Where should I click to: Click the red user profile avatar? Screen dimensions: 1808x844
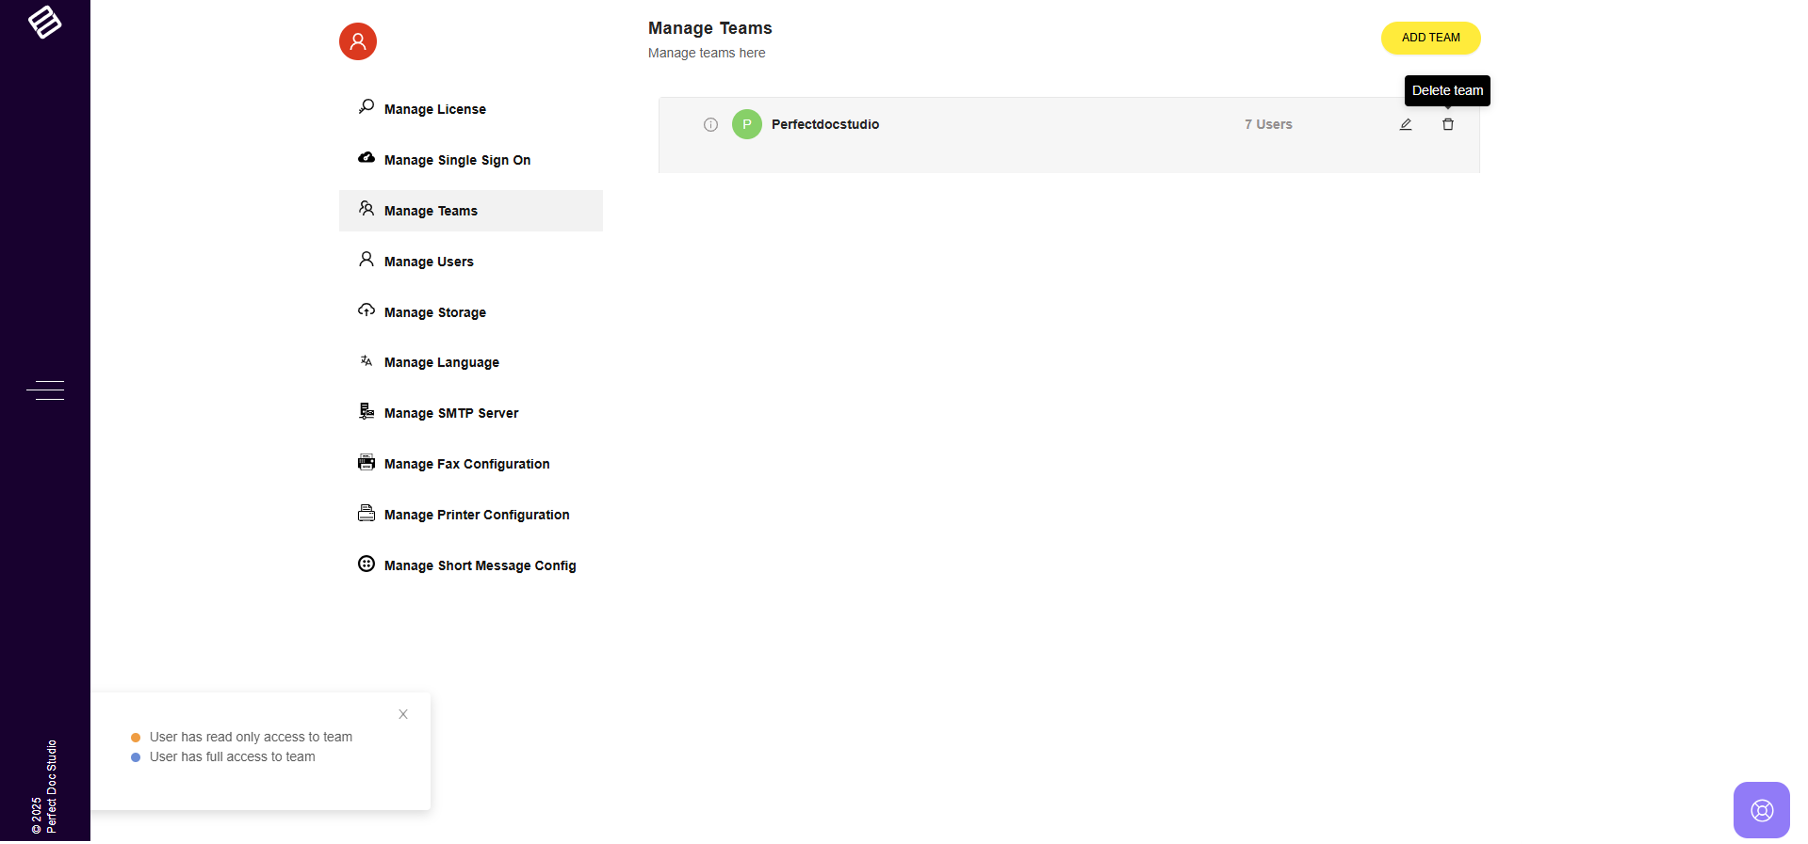(357, 41)
